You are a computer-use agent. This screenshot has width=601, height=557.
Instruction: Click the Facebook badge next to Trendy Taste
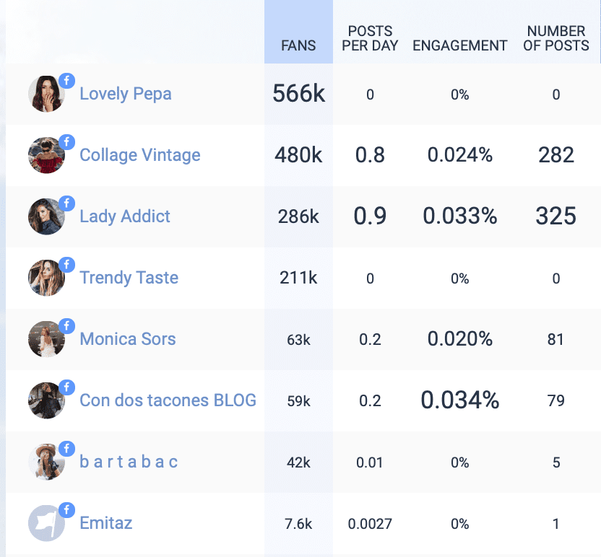67,266
